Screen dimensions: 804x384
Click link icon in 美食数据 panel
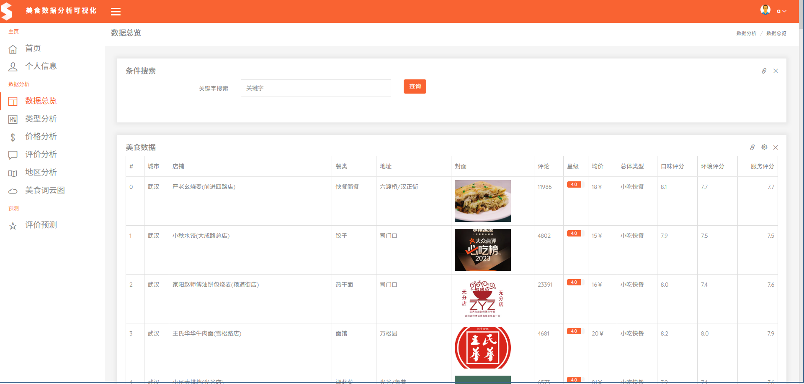(752, 147)
